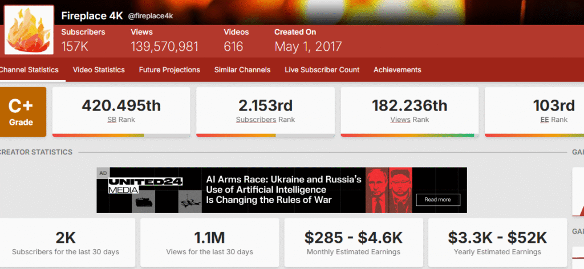Select the Monthly Estimated Earnings card

[353, 242]
